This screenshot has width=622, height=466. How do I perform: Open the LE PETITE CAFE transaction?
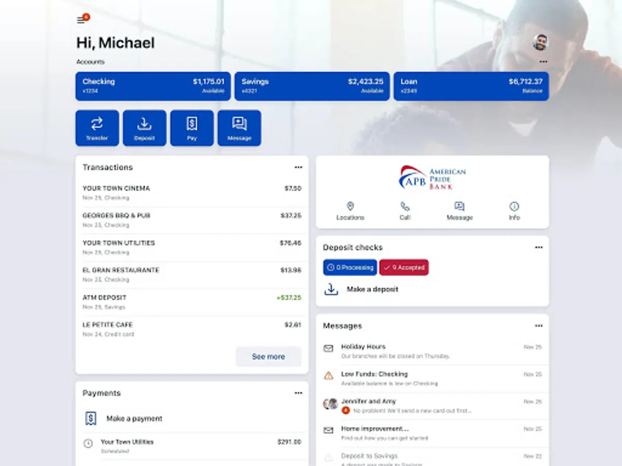pyautogui.click(x=192, y=329)
